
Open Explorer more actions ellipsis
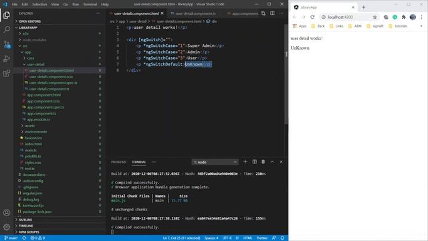[98, 13]
